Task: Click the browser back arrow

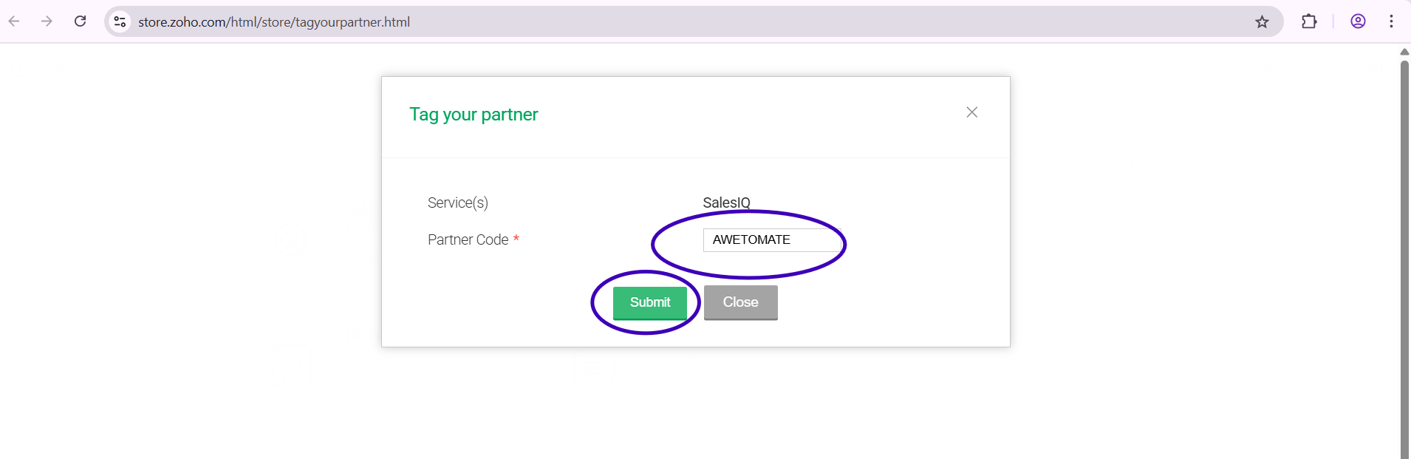Action: [14, 21]
